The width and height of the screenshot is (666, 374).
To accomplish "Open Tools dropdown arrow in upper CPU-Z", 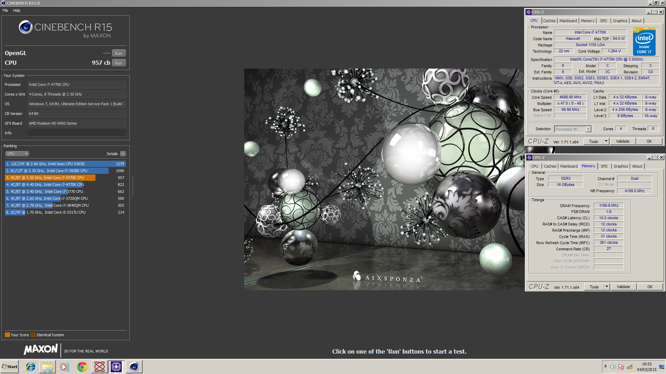I will coord(606,141).
